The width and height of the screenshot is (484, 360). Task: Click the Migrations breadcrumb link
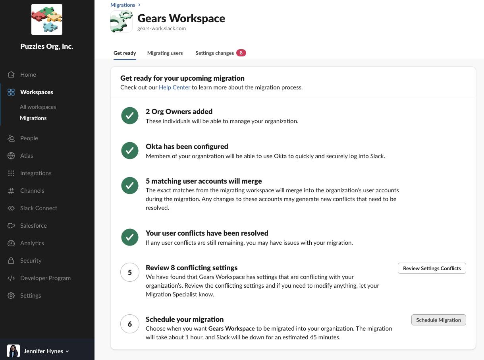[x=123, y=5]
